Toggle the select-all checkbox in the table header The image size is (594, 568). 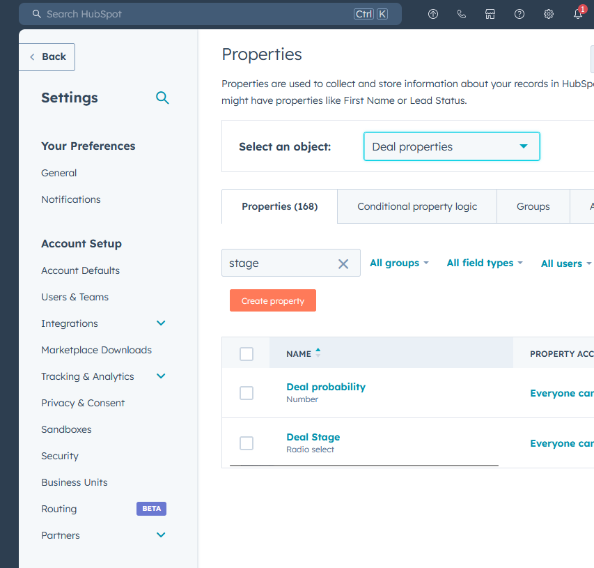(246, 353)
